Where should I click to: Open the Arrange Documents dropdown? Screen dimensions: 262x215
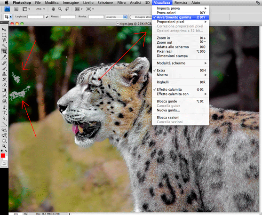point(79,9)
